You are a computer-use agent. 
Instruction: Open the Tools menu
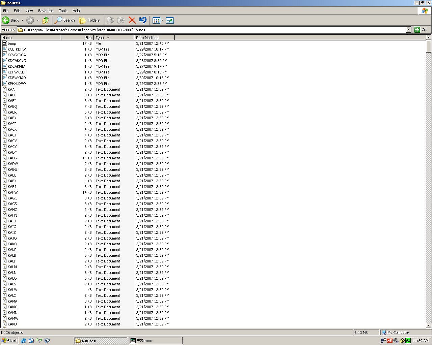[63, 11]
